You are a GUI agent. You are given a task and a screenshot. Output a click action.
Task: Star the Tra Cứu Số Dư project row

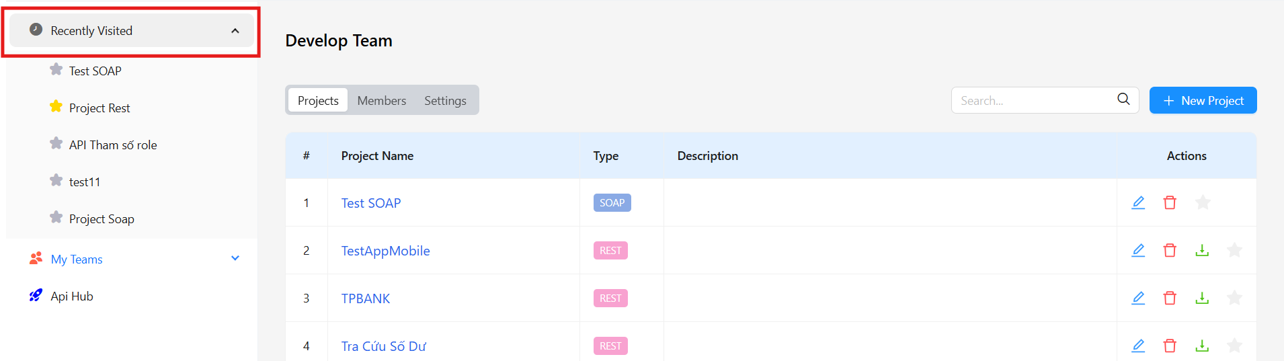(1234, 346)
